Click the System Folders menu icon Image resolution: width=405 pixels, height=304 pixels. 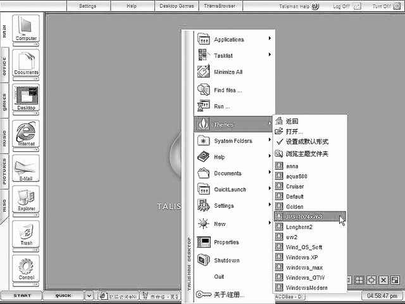[x=204, y=141]
